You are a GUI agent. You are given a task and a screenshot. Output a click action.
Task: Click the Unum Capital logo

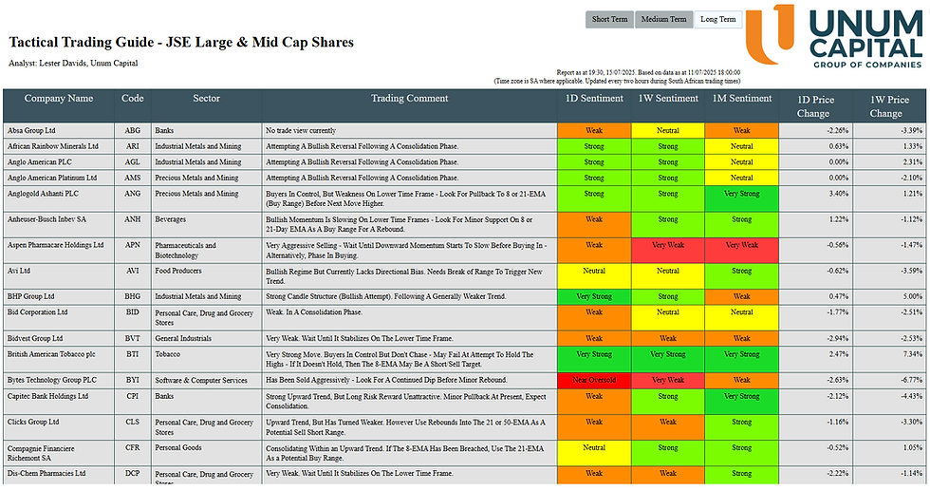click(834, 36)
